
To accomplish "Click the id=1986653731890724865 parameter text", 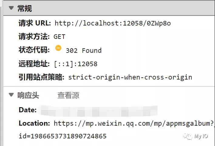I will point(63,136).
